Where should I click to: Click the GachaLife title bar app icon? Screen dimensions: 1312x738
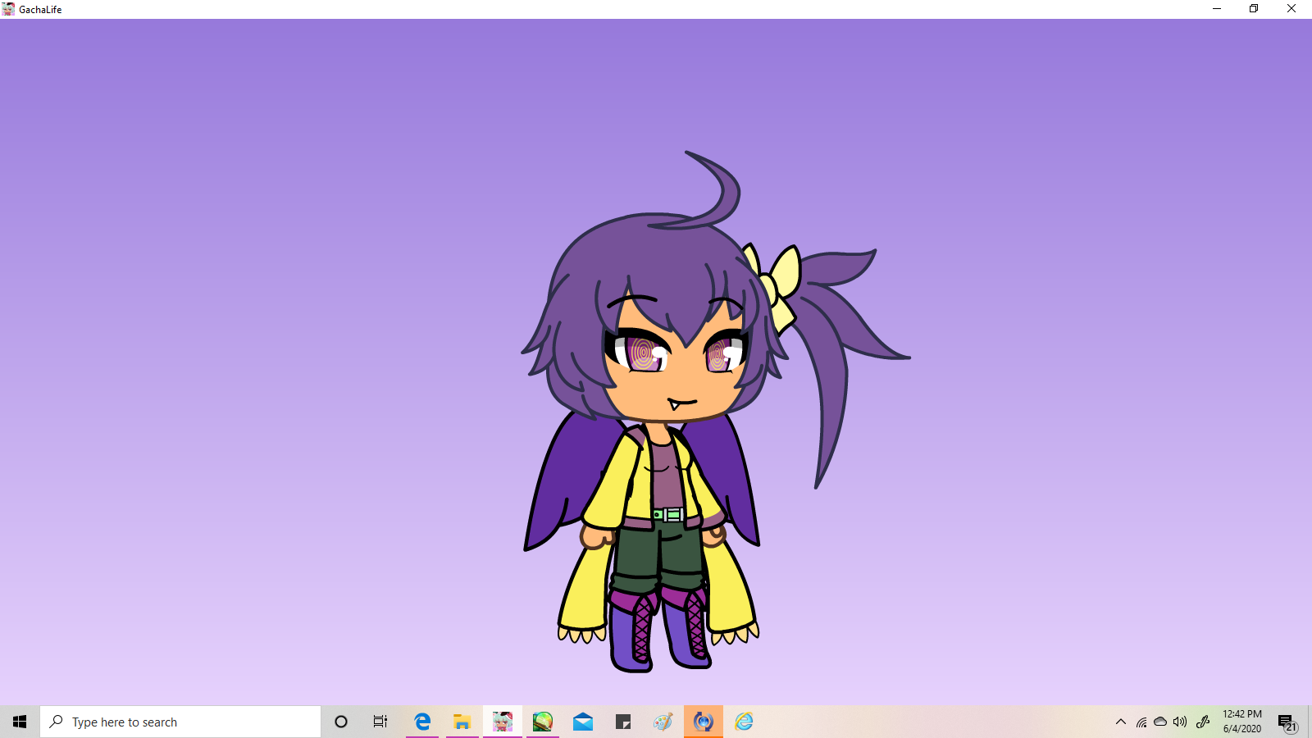point(8,9)
